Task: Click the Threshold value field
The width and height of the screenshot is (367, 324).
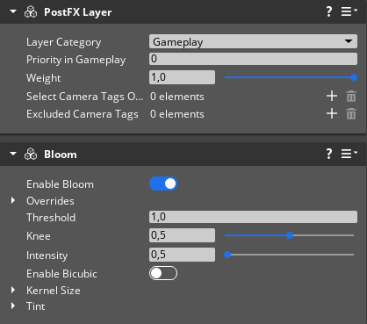Action: [x=253, y=217]
